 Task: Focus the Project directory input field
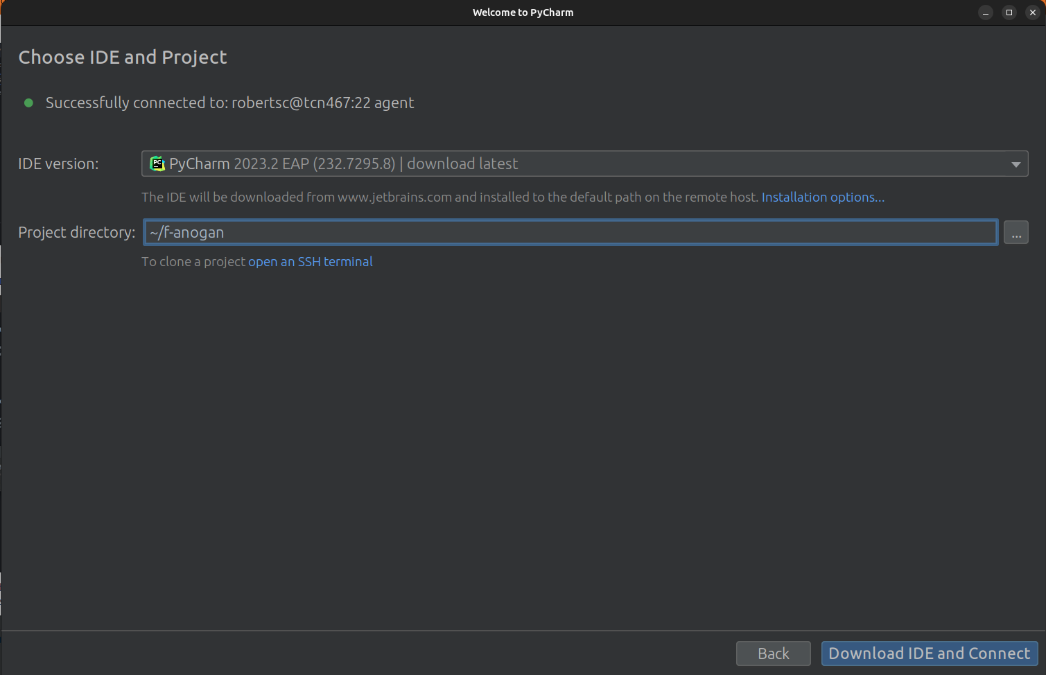click(x=570, y=232)
